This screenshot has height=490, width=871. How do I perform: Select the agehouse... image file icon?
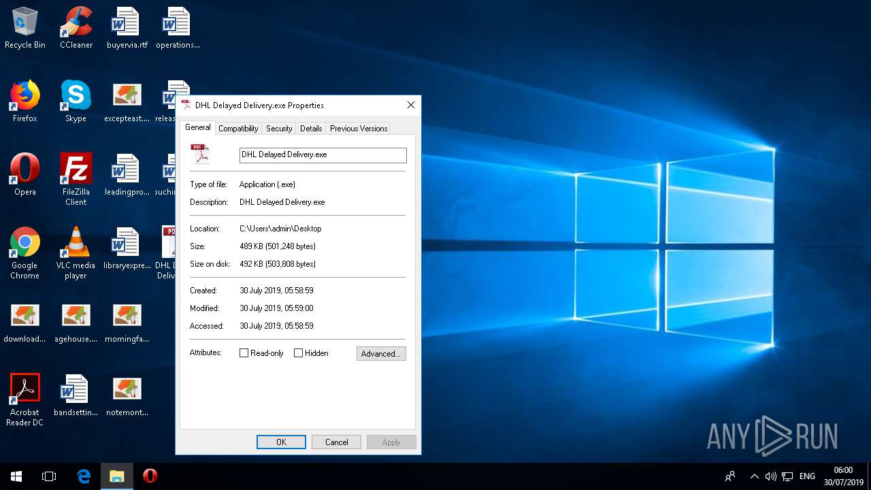tap(76, 322)
